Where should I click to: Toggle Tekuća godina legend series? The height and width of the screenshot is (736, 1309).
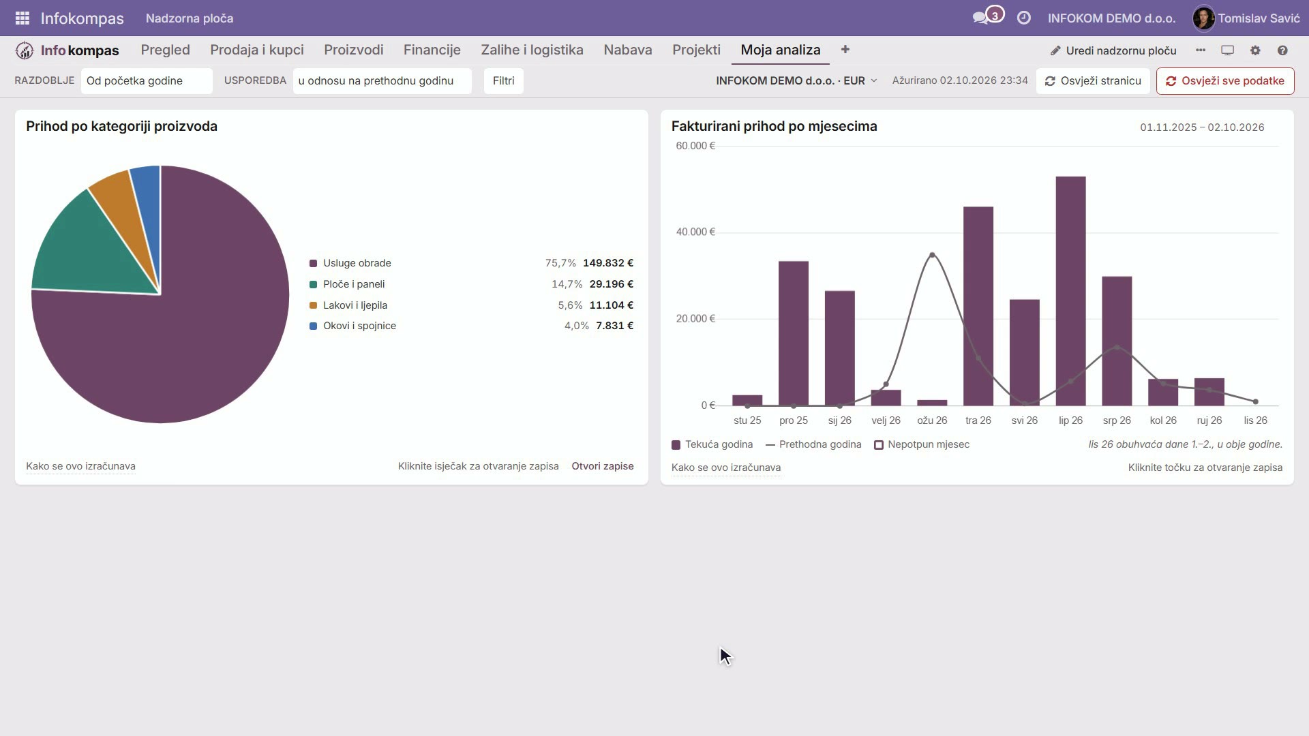pyautogui.click(x=712, y=444)
